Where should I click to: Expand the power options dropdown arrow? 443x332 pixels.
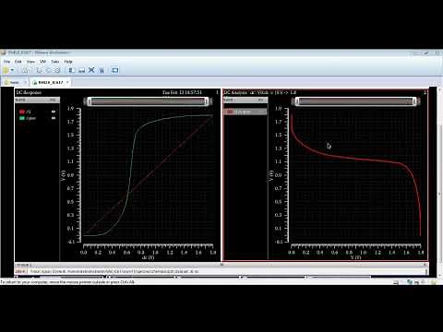tap(12, 70)
